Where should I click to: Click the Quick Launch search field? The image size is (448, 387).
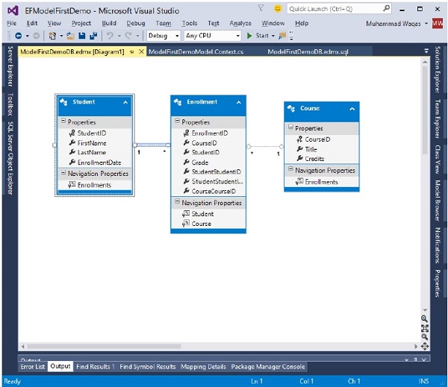[339, 9]
